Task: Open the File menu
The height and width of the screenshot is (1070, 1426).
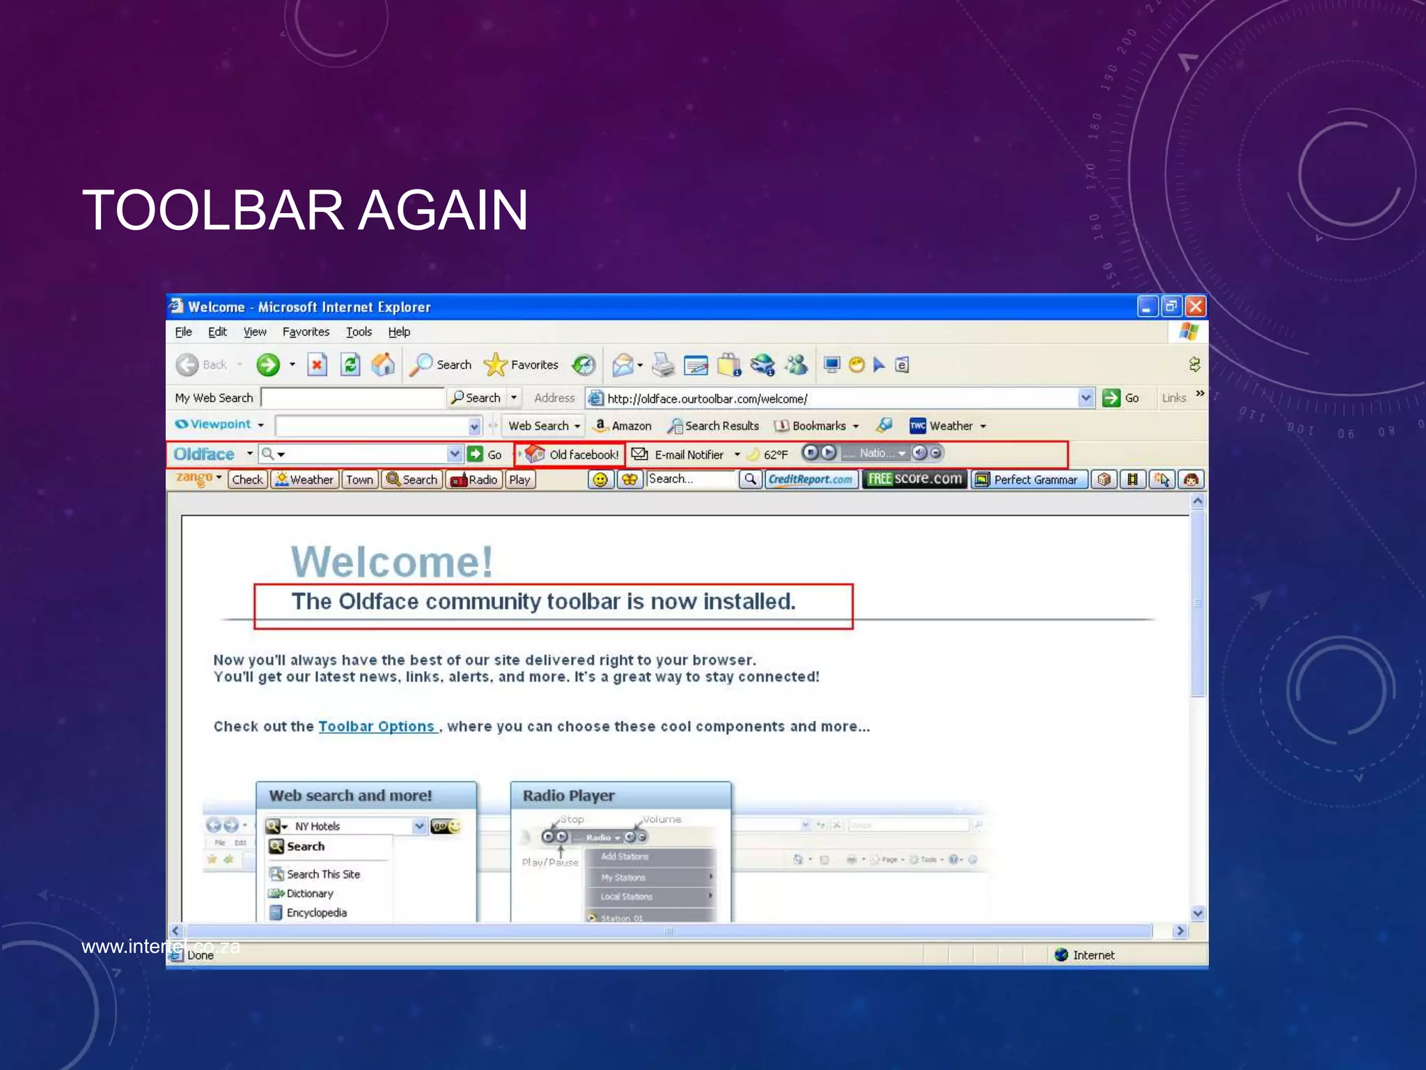Action: click(x=183, y=332)
